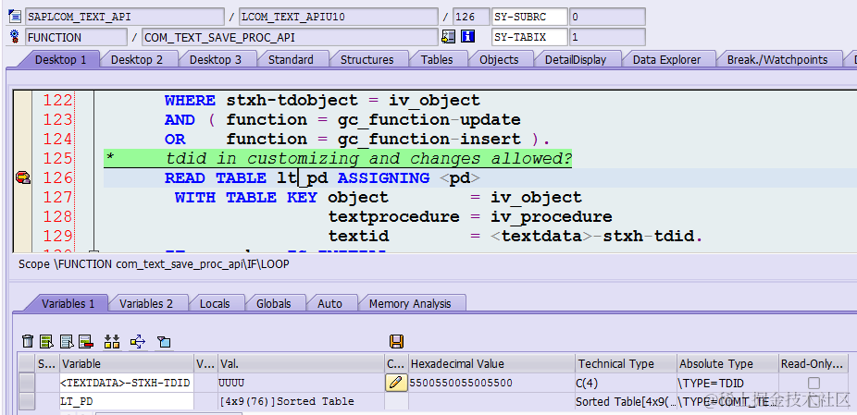Click the FUNCTION event type field
The height and width of the screenshot is (415, 857).
[76, 37]
